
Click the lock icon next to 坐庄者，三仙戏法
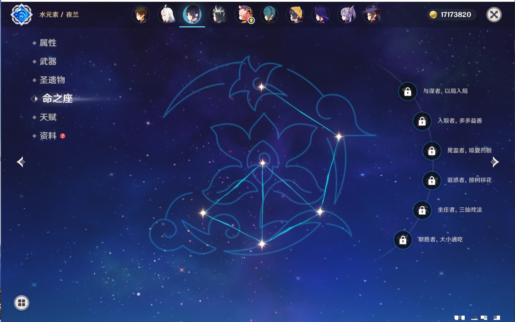tap(422, 210)
